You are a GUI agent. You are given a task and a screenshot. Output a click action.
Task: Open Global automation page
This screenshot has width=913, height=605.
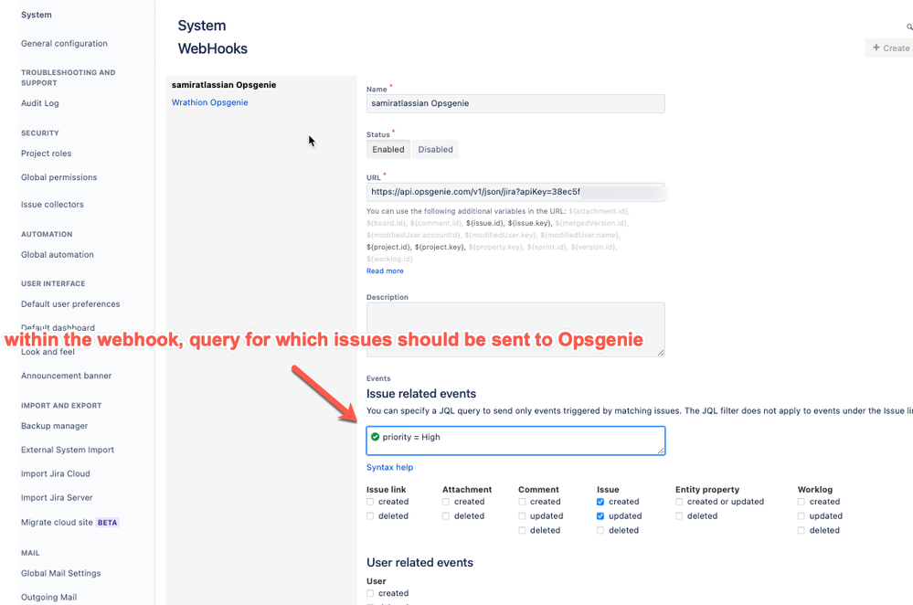pos(57,255)
